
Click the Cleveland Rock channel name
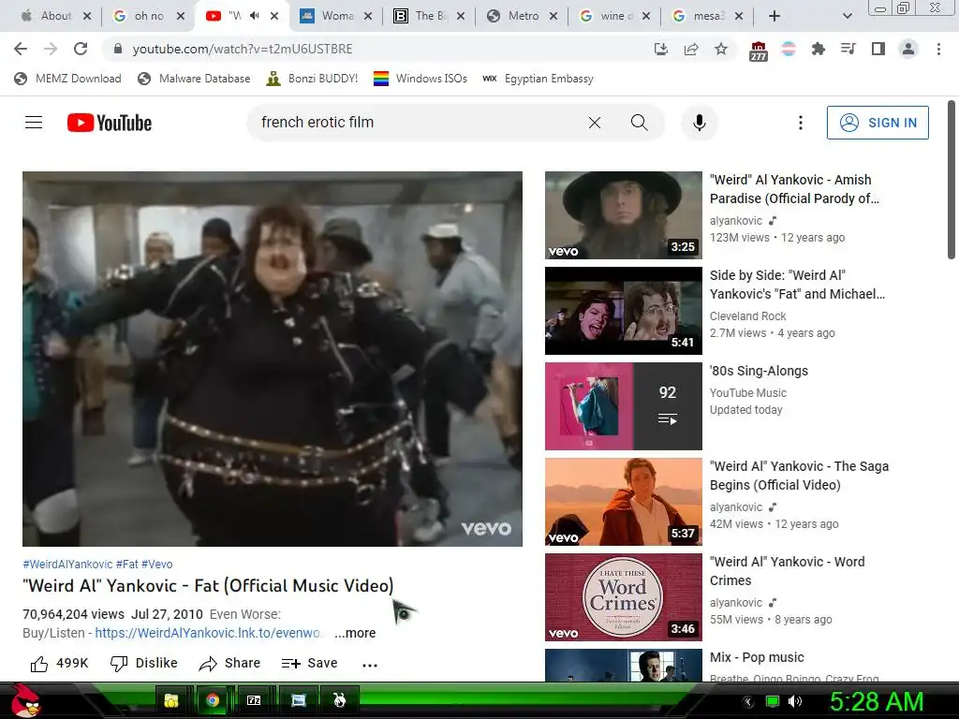click(747, 316)
